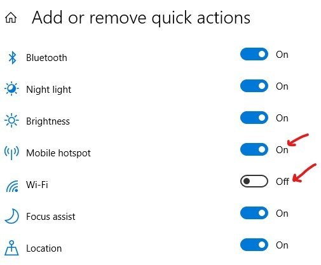Click the Focus assist label
Image resolution: width=321 pixels, height=265 pixels.
[x=51, y=217]
